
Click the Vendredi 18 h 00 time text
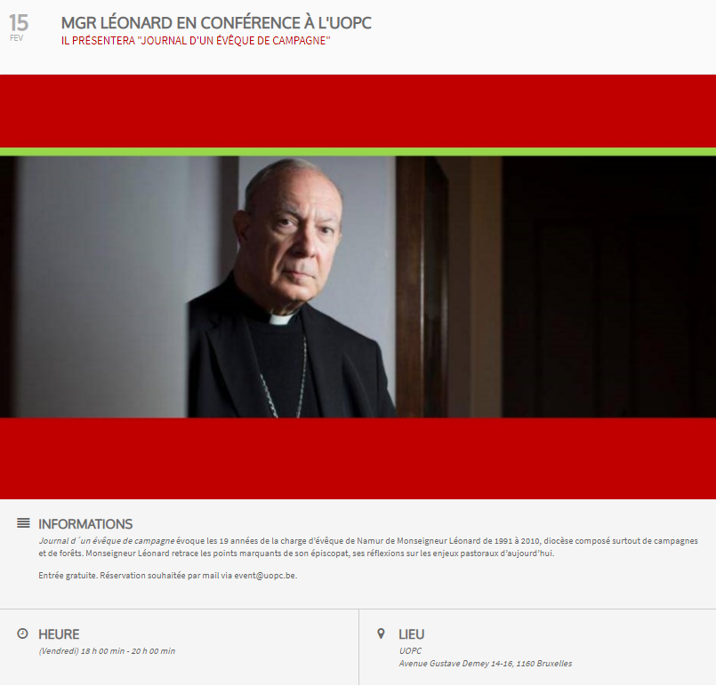click(x=107, y=651)
